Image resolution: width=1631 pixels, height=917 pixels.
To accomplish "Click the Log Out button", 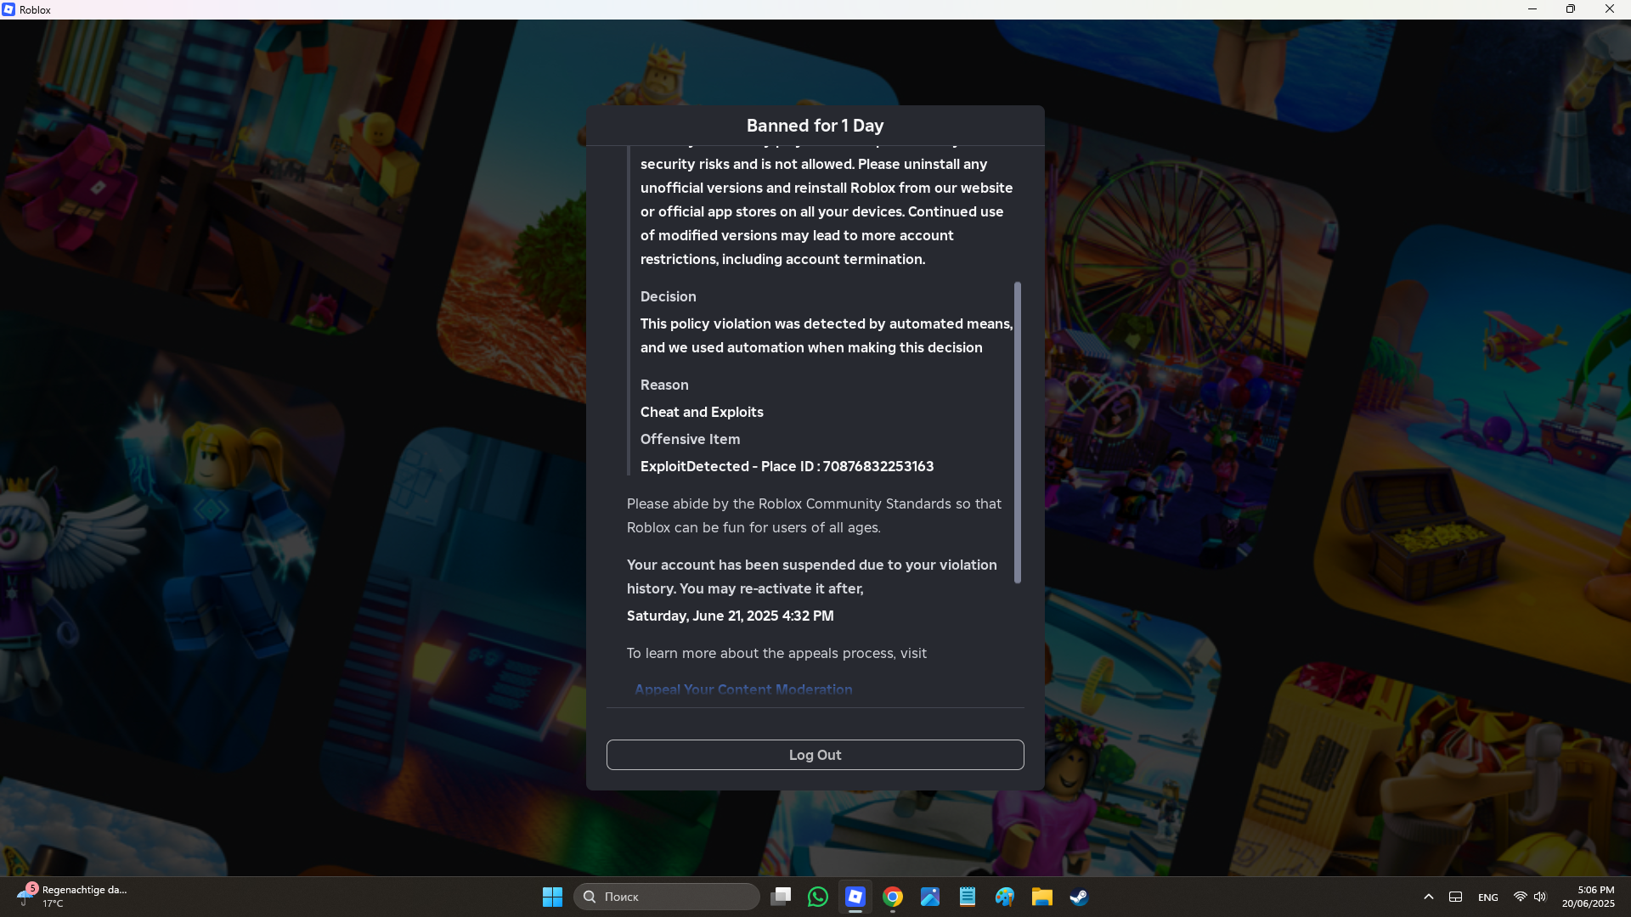I will tap(815, 755).
